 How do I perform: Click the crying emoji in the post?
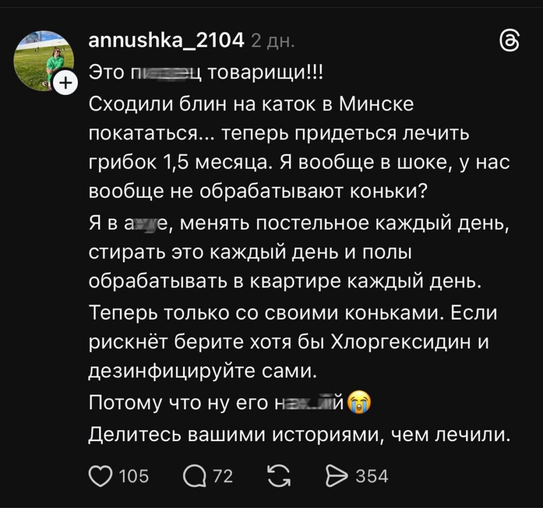click(359, 405)
